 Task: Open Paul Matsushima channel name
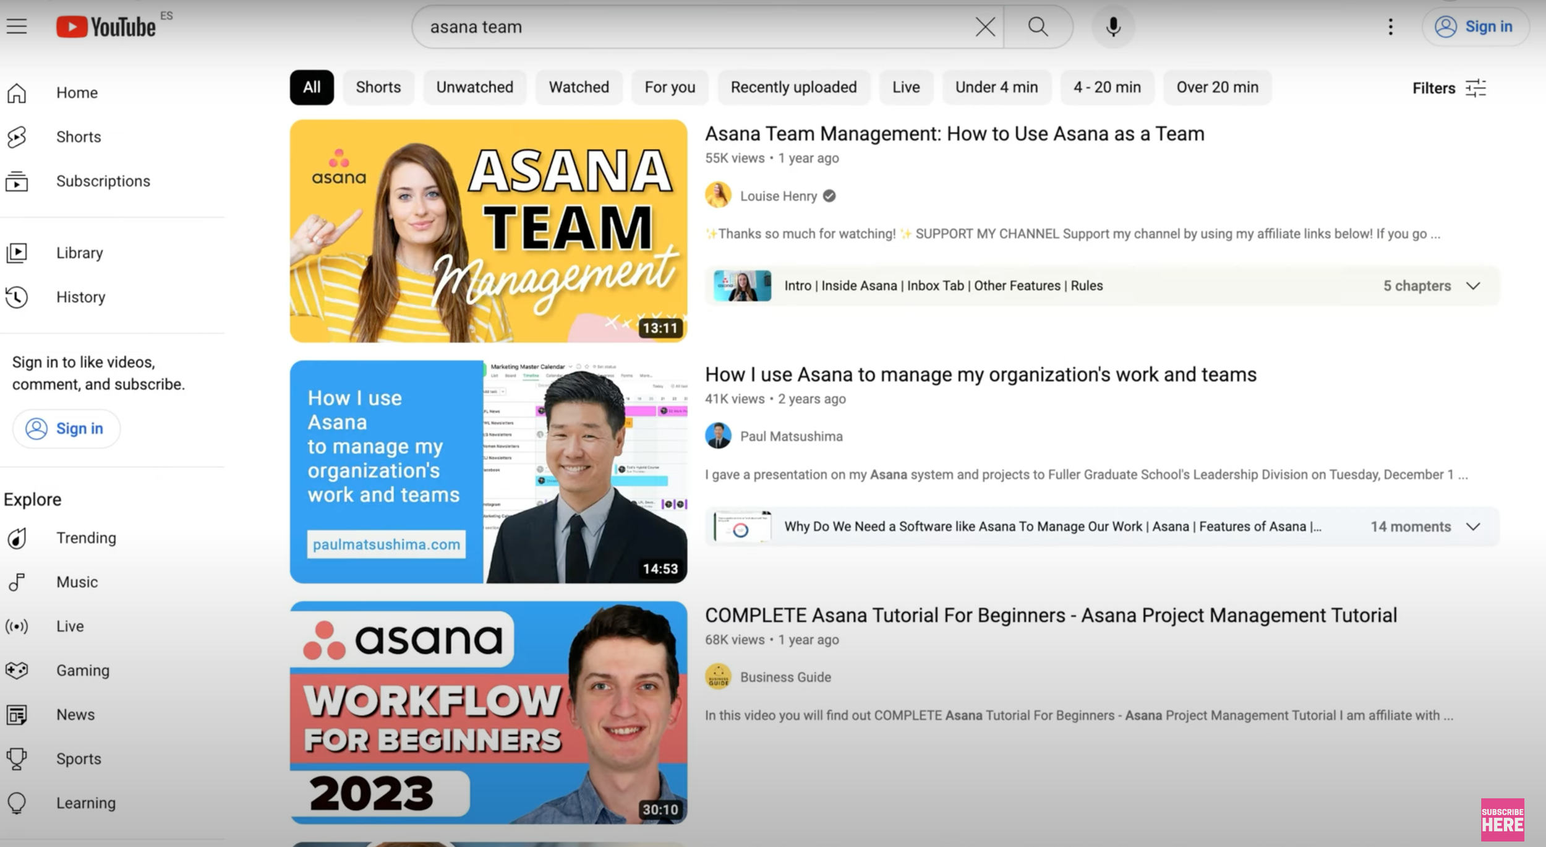791,436
